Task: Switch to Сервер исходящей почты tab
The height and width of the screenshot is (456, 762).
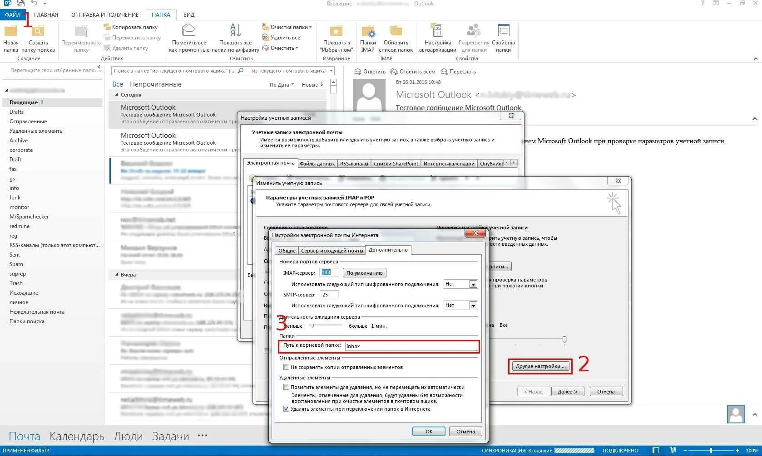Action: 332,251
